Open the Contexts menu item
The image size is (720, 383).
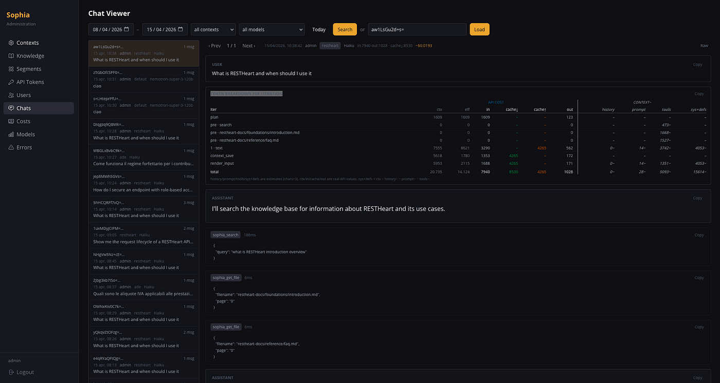tap(39, 43)
